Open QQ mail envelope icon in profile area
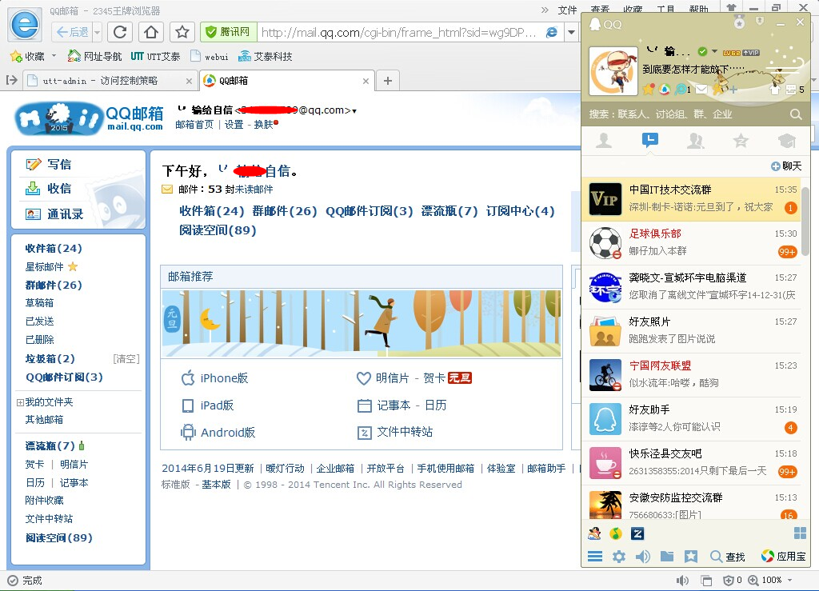Image resolution: width=819 pixels, height=591 pixels. (x=701, y=90)
